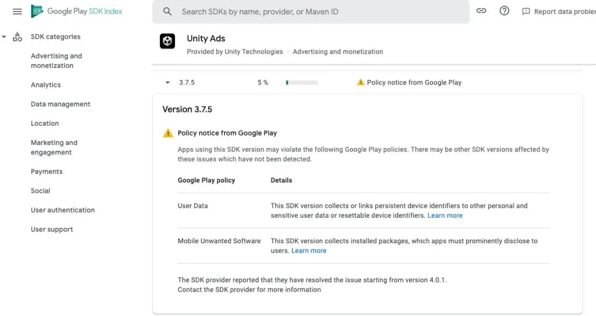Click the 3.7.5 version number in row

[187, 82]
